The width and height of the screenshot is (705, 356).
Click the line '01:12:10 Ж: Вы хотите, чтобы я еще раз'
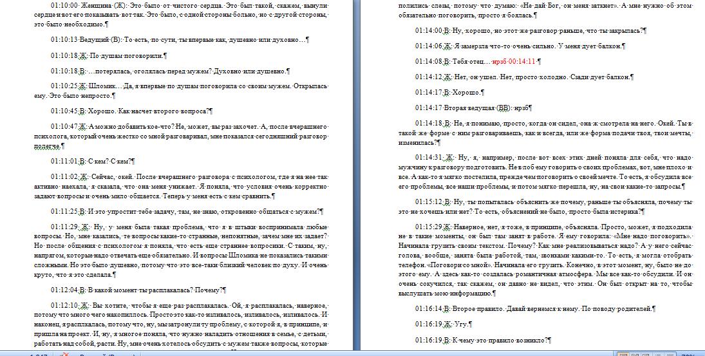point(189,306)
